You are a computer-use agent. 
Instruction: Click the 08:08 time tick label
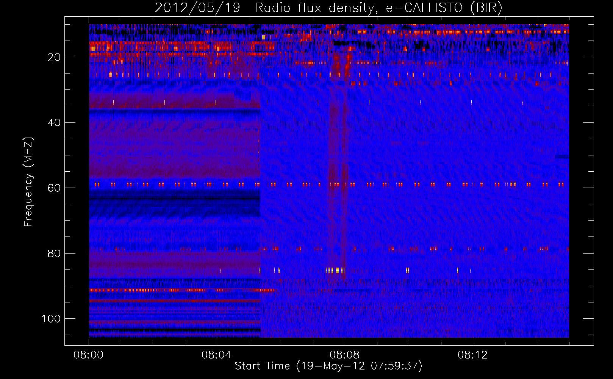[x=345, y=355]
